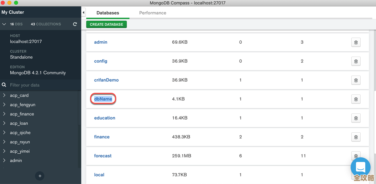Collapse the cluster details chevron

(4, 24)
